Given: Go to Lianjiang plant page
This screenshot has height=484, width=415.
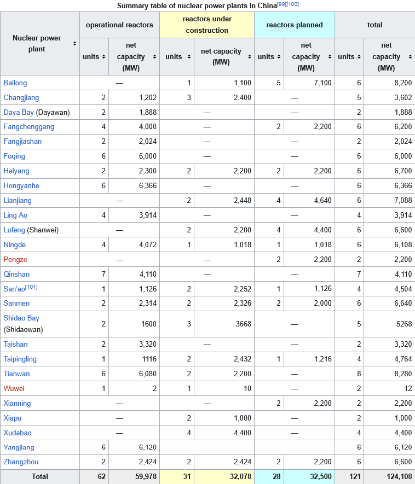Looking at the screenshot, I should pos(18,200).
